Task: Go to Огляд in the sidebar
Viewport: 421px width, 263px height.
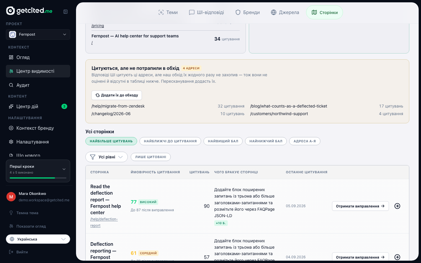Action: pyautogui.click(x=38, y=57)
